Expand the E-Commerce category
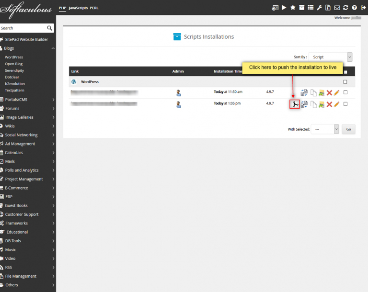 point(53,188)
